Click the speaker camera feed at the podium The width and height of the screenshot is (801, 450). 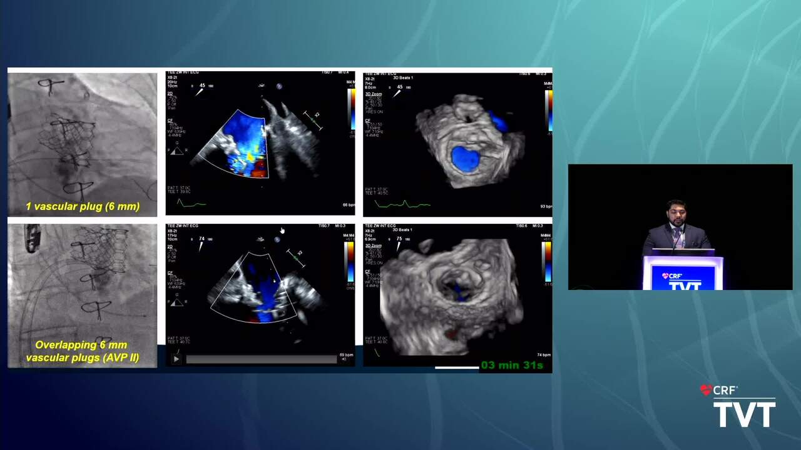[680, 227]
